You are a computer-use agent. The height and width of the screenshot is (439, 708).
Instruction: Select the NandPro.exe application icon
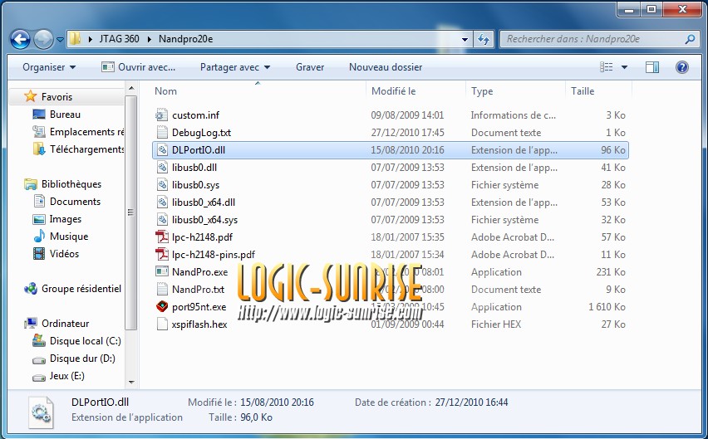pos(162,272)
